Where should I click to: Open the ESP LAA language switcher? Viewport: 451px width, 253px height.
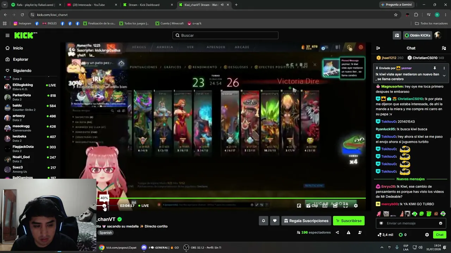pos(406,247)
